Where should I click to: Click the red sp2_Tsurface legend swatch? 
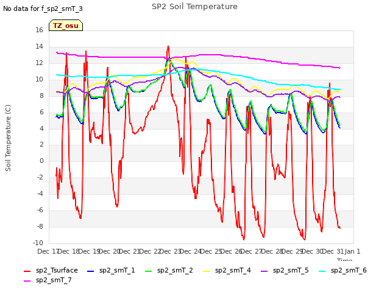tap(27, 271)
